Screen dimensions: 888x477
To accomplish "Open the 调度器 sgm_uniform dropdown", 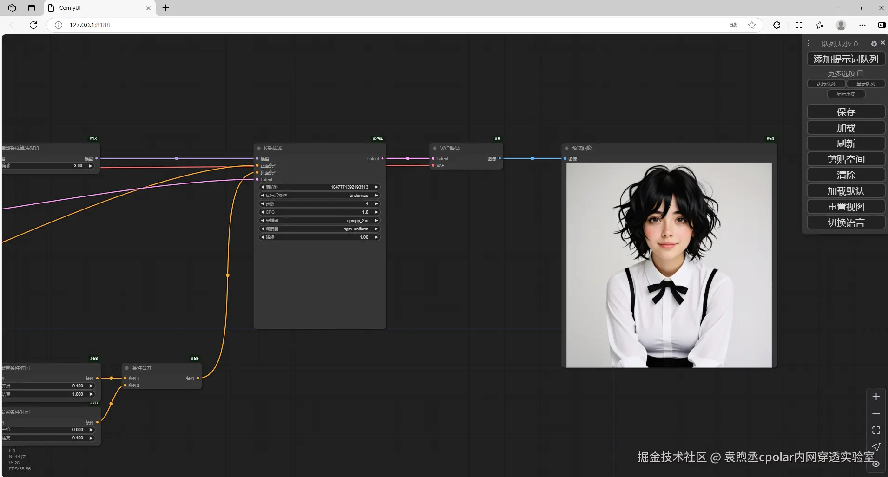I will 320,229.
